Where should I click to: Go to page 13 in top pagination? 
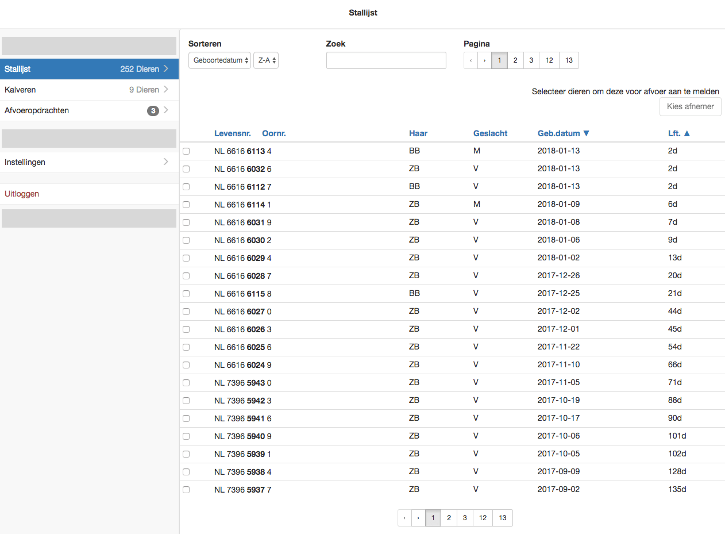coord(569,60)
